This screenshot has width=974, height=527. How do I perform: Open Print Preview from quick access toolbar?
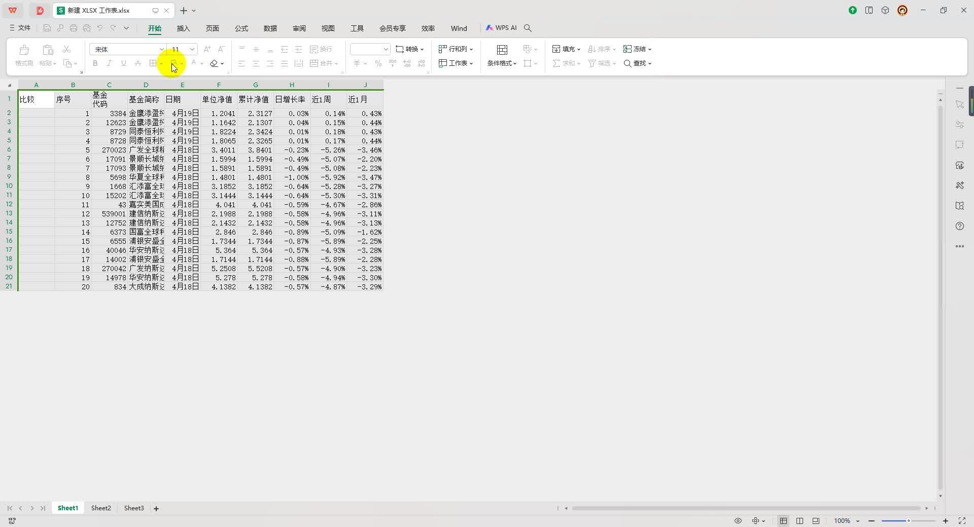pos(87,28)
